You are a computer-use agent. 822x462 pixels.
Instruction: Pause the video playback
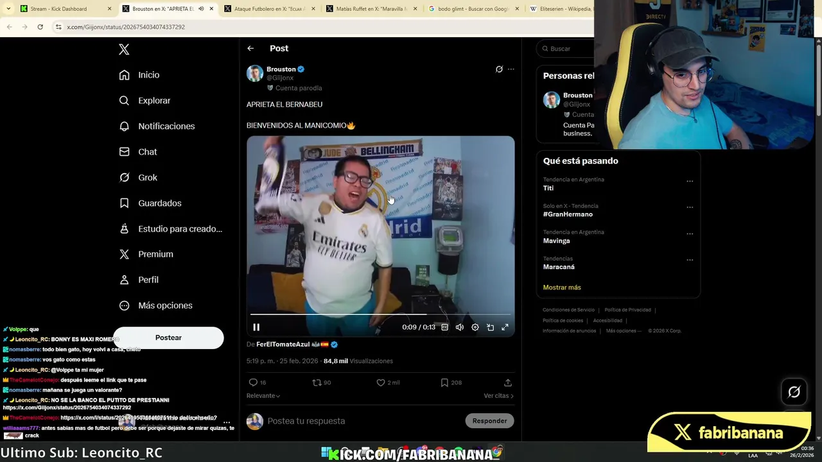click(256, 327)
